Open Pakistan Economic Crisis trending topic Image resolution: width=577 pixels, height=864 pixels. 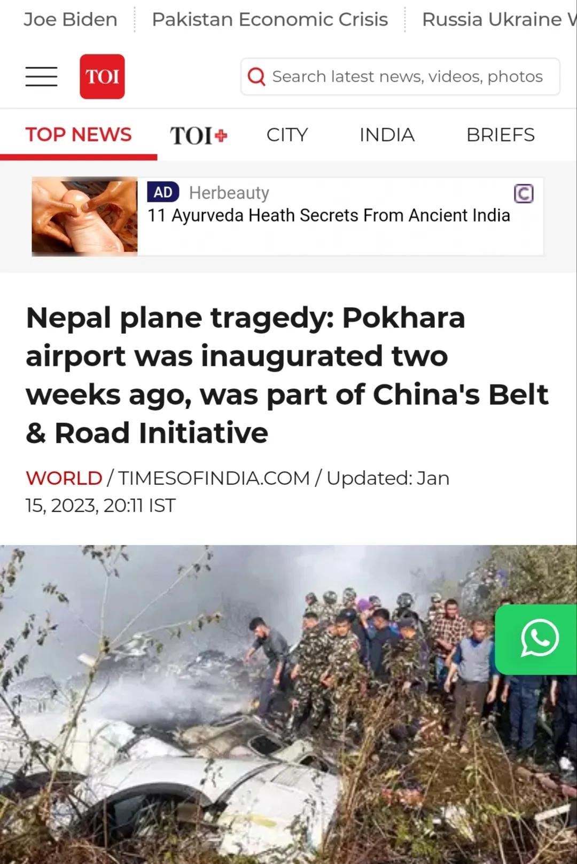[270, 19]
